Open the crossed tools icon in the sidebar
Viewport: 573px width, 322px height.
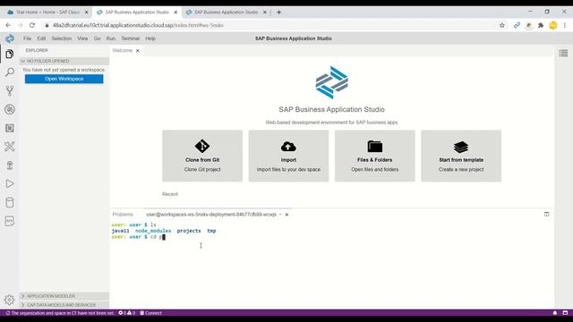click(10, 147)
